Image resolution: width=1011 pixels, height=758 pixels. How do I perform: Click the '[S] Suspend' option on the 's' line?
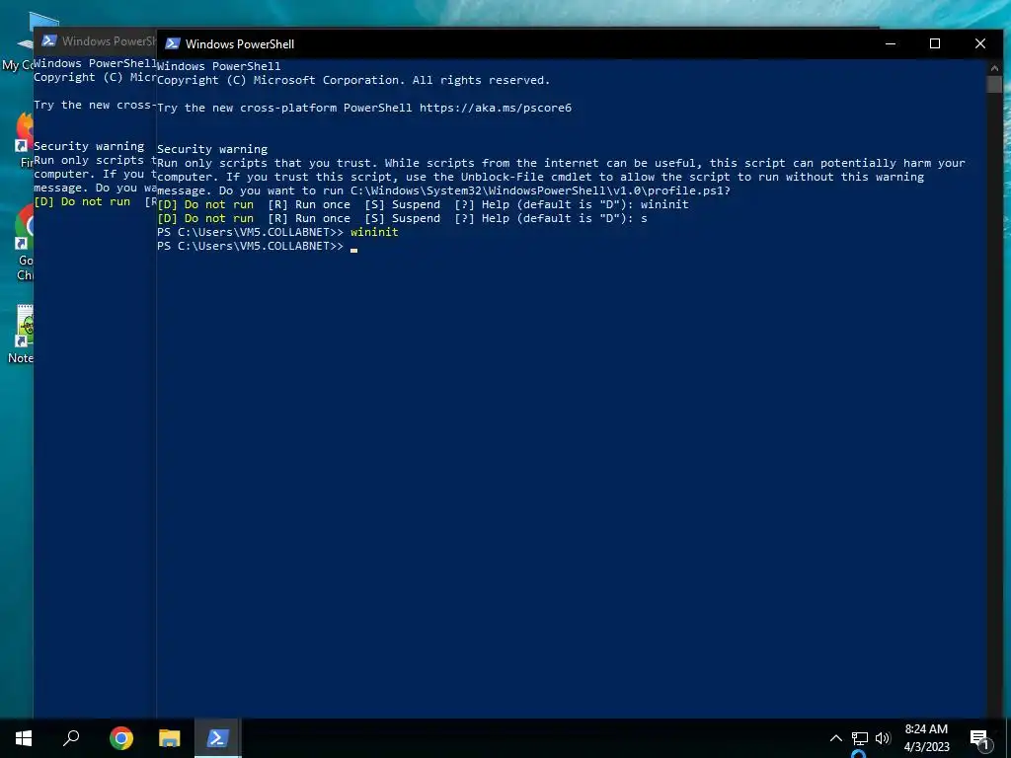(x=403, y=218)
